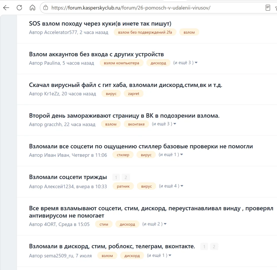This screenshot has width=277, height=270.
Task: Click tag "стилер"
Action: click(123, 155)
